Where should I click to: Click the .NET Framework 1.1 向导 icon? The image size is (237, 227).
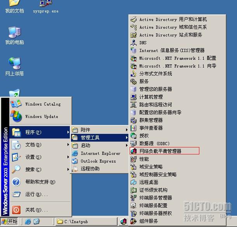tap(133, 66)
